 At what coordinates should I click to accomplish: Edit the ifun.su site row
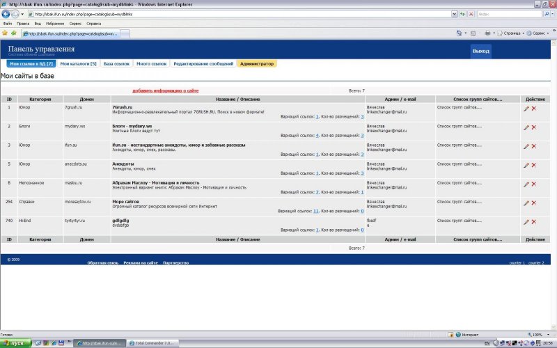point(526,146)
